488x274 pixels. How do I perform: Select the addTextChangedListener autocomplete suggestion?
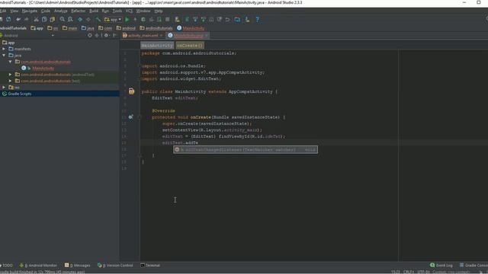click(246, 150)
